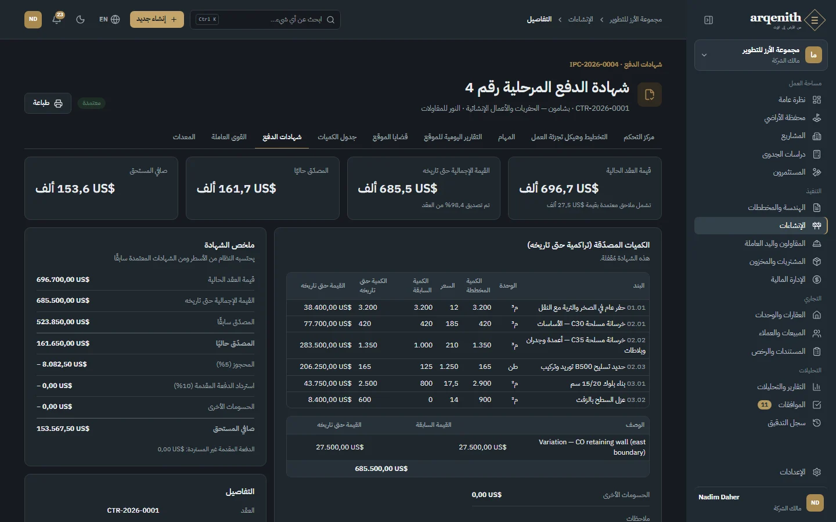Viewport: 836px width, 522px height.
Task: Go to الإنشاءات breadcrumb link
Action: [x=581, y=19]
